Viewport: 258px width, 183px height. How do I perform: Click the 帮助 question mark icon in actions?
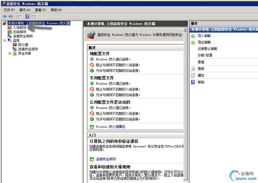tap(193, 82)
